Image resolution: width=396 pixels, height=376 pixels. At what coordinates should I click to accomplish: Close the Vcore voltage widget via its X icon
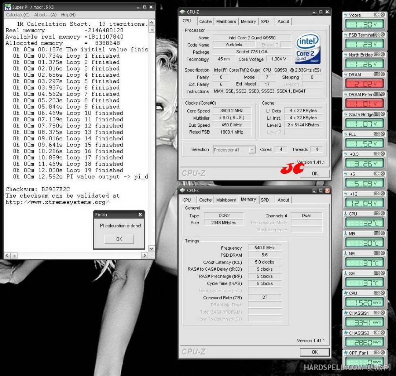pyautogui.click(x=382, y=15)
